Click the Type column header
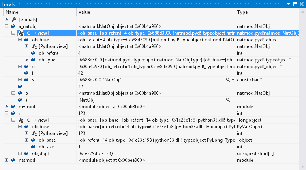 (x=270, y=12)
